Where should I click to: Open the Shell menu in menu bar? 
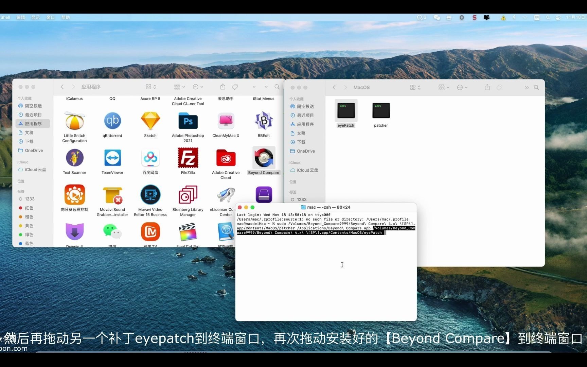click(5, 17)
